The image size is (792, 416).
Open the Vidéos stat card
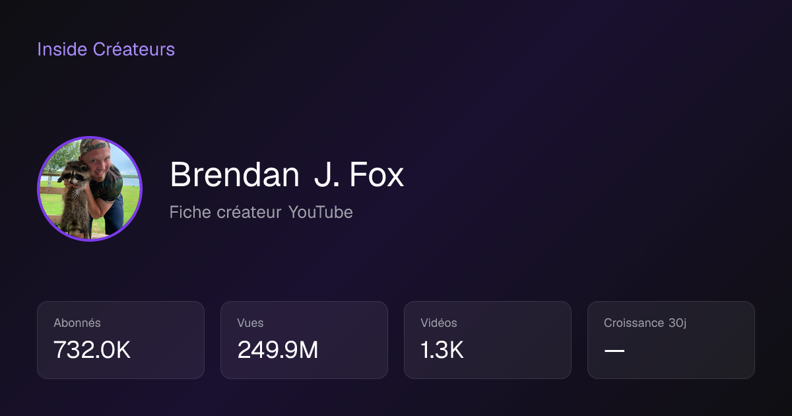coord(488,340)
